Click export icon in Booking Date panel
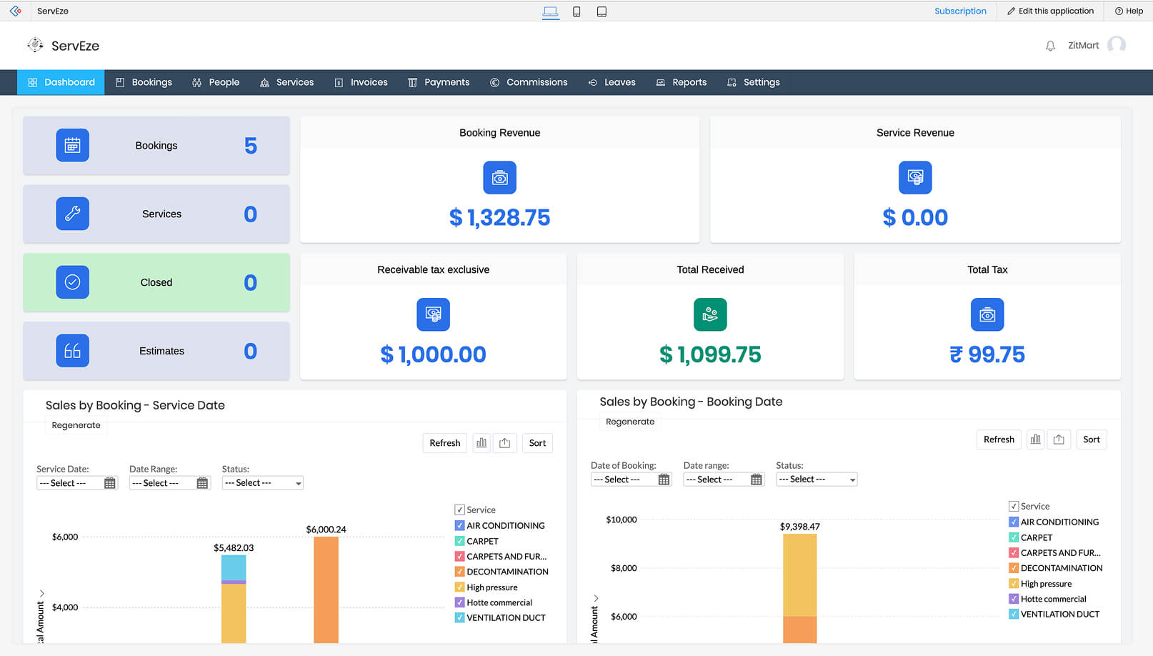The height and width of the screenshot is (656, 1153). [1059, 439]
